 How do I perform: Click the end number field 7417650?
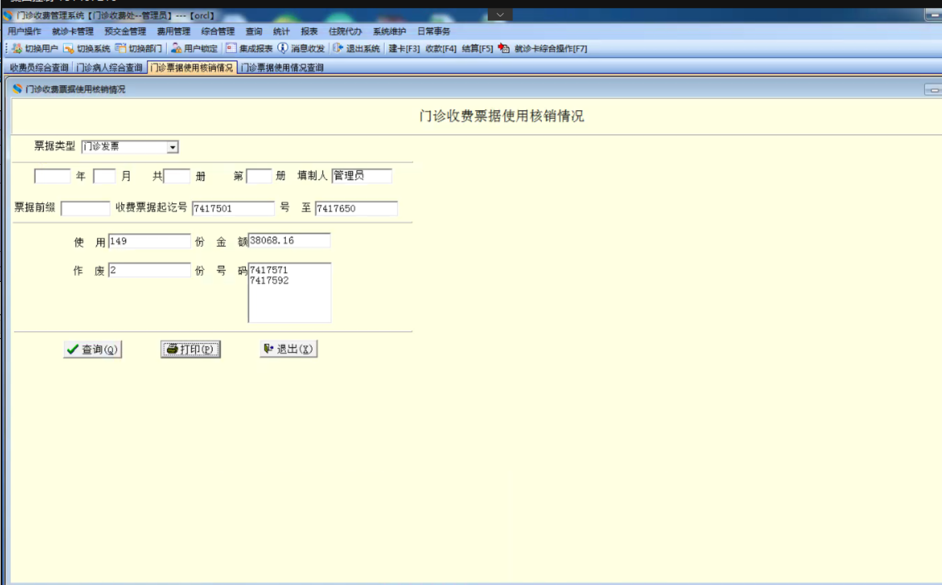tap(356, 208)
